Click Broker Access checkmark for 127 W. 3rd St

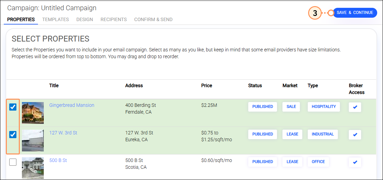click(355, 134)
